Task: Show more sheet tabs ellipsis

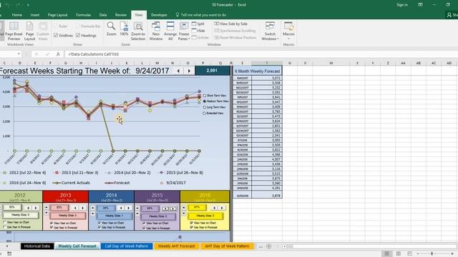Action: click(260, 246)
